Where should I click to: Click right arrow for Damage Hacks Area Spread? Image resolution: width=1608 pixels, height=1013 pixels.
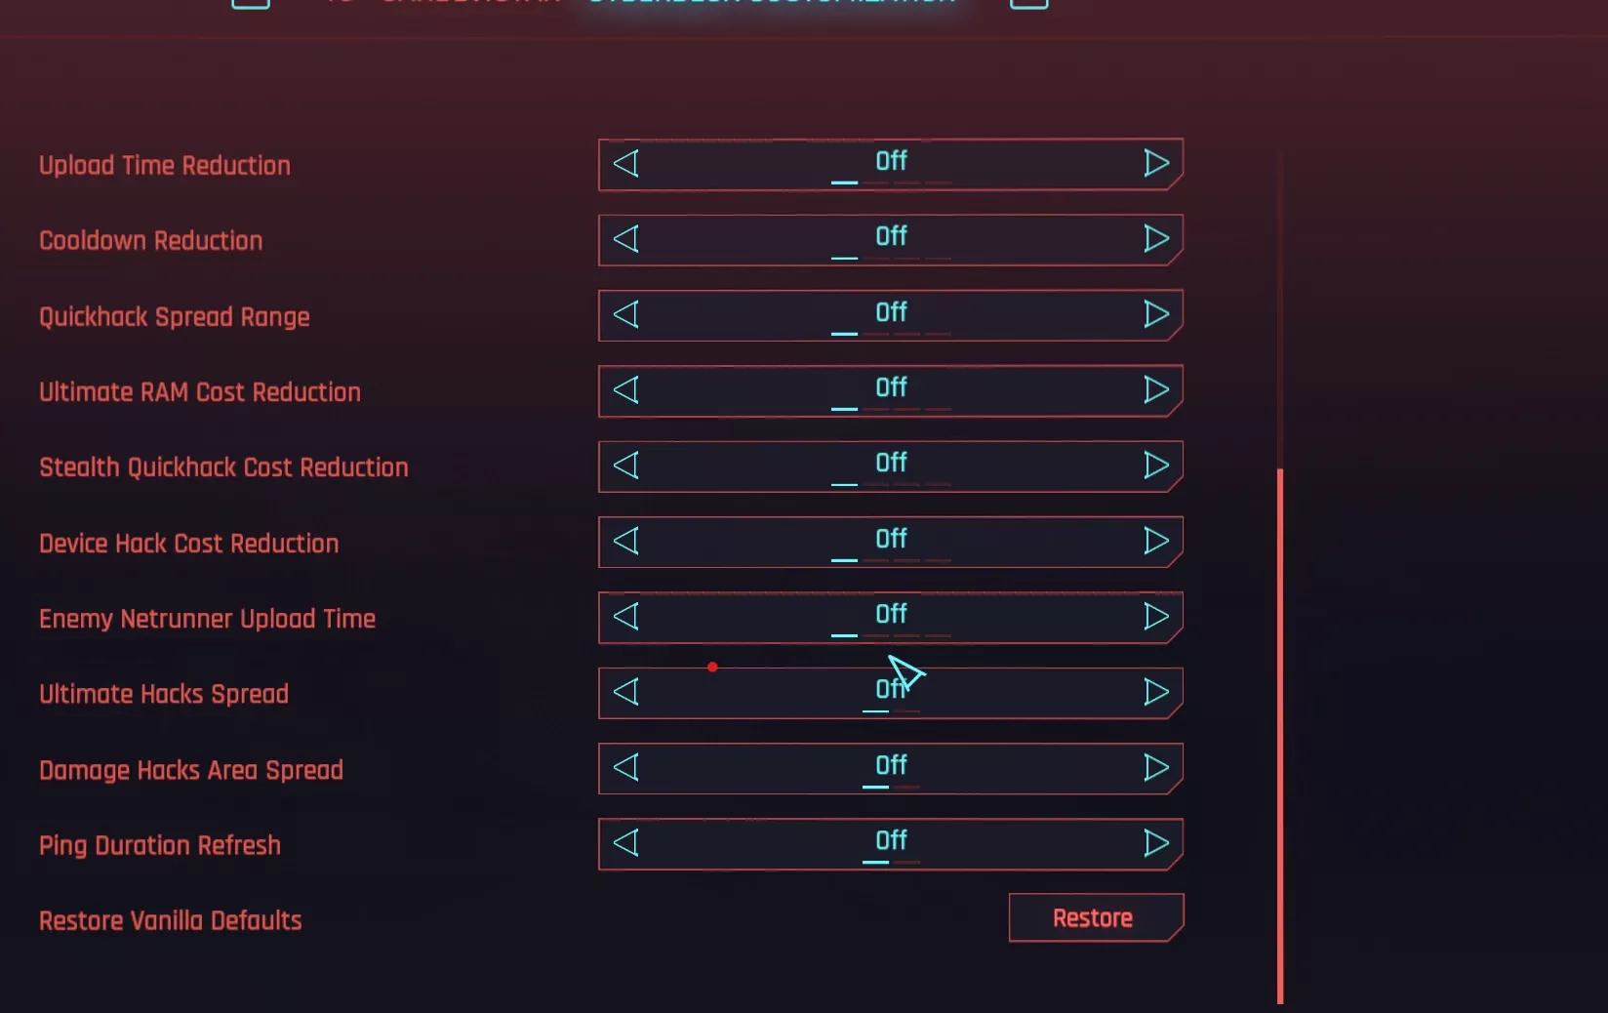(1156, 768)
